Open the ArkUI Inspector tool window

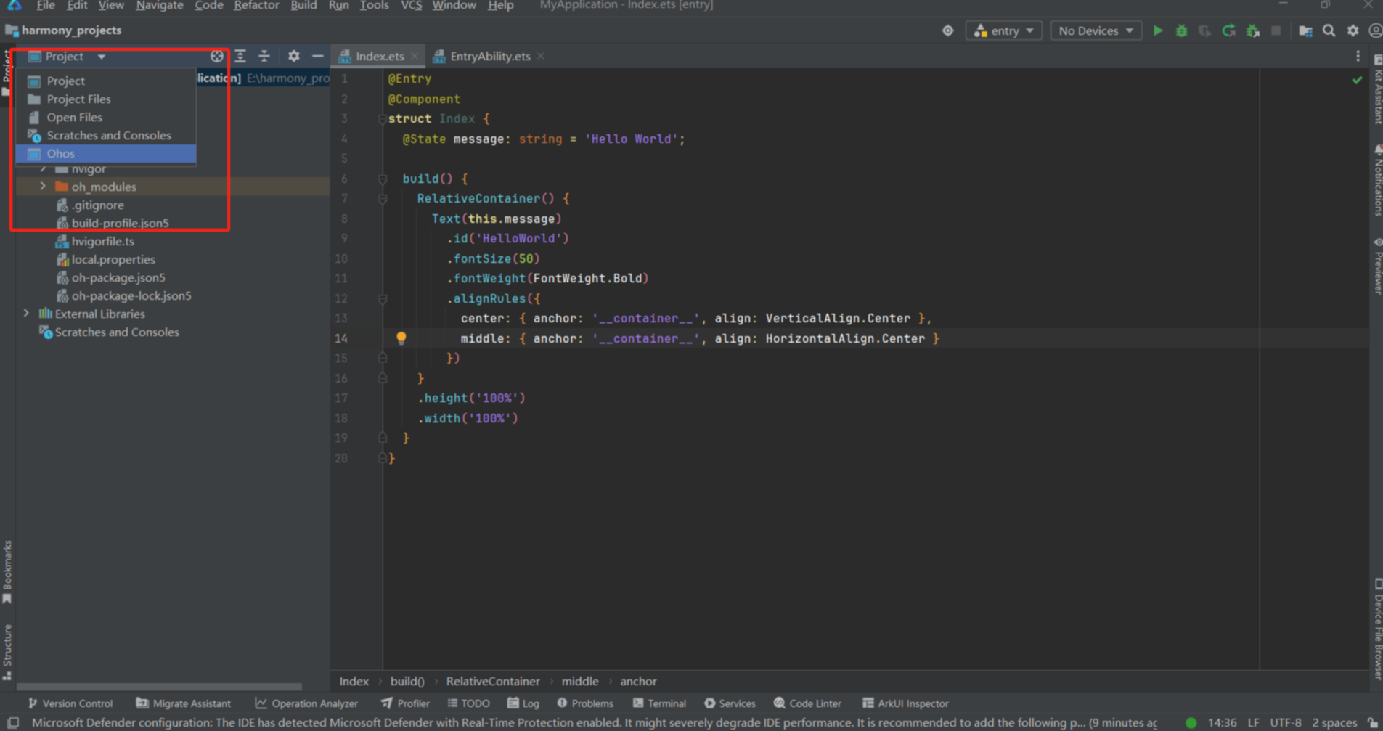point(905,703)
